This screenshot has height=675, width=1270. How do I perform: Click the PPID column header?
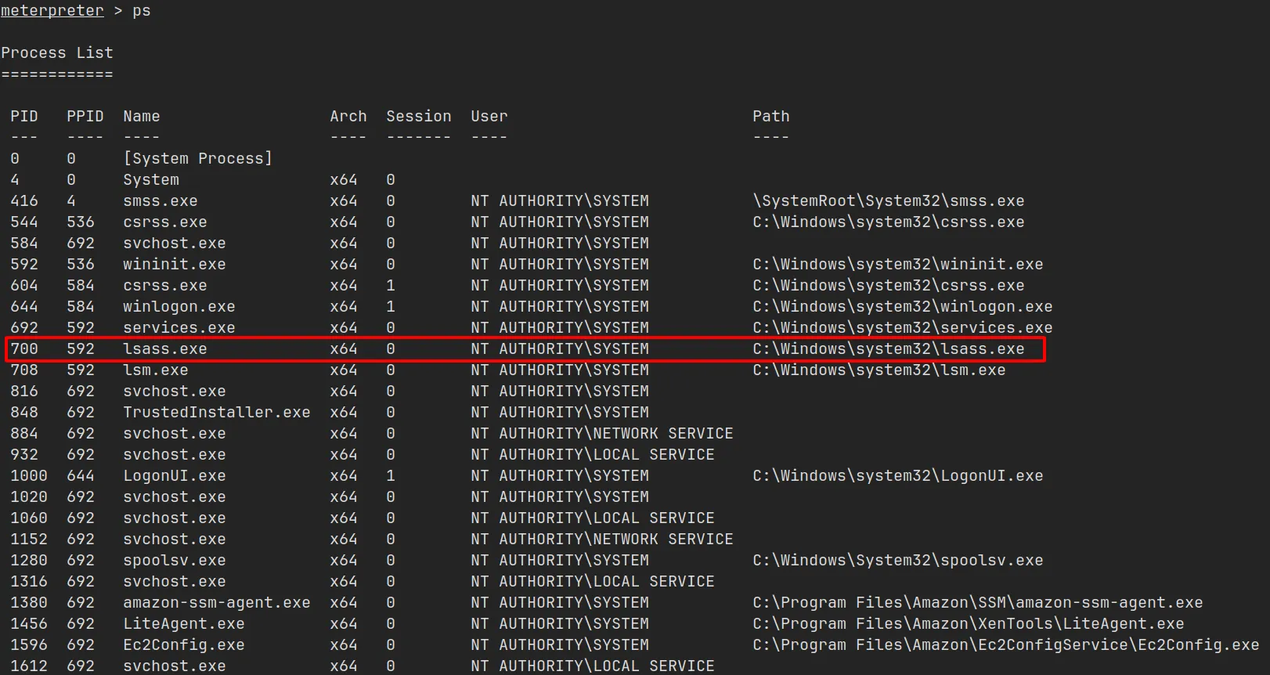(85, 117)
